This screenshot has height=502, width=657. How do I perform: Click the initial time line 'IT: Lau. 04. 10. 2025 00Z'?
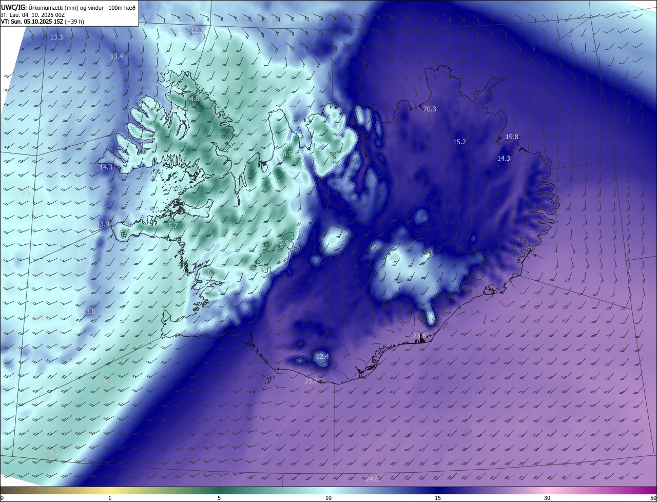pyautogui.click(x=33, y=15)
